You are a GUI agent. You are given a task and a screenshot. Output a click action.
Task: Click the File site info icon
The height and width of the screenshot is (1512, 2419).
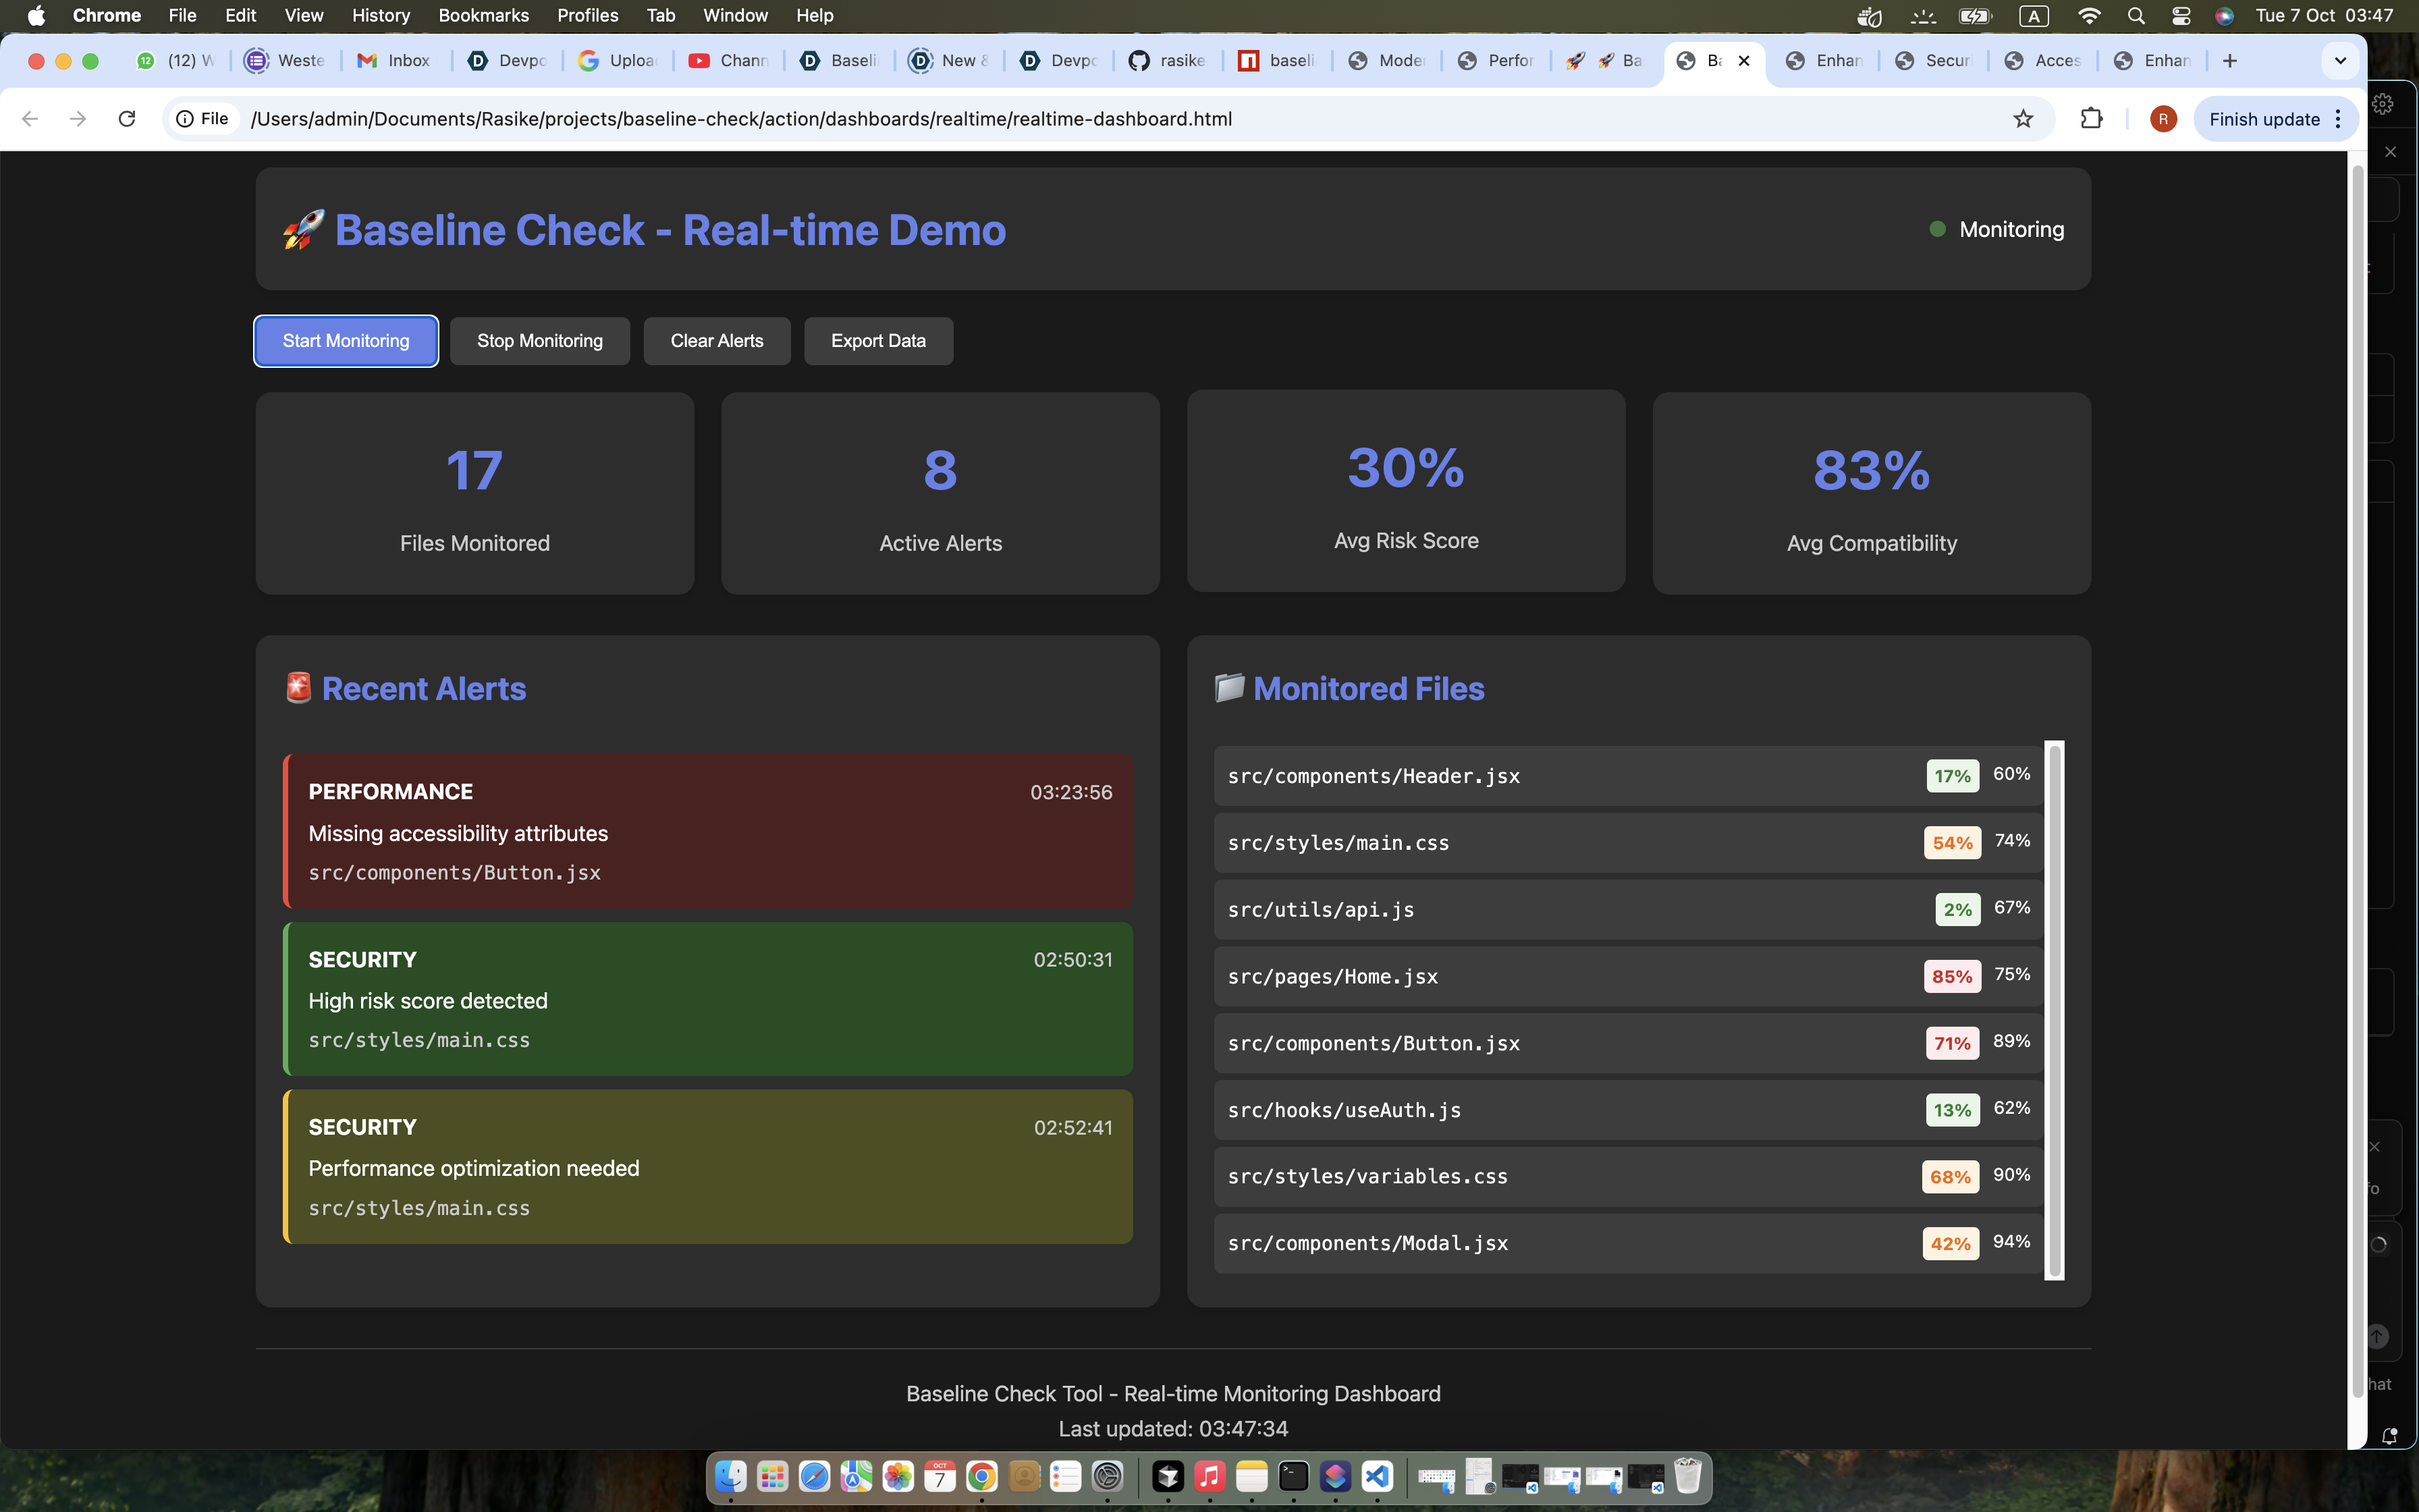[203, 119]
